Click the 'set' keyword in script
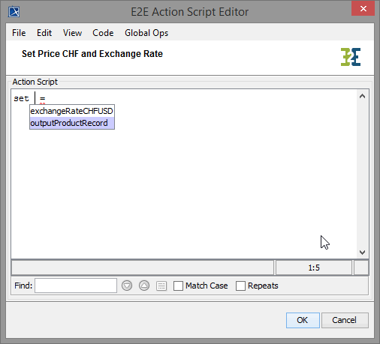The height and width of the screenshot is (344, 380). point(21,98)
